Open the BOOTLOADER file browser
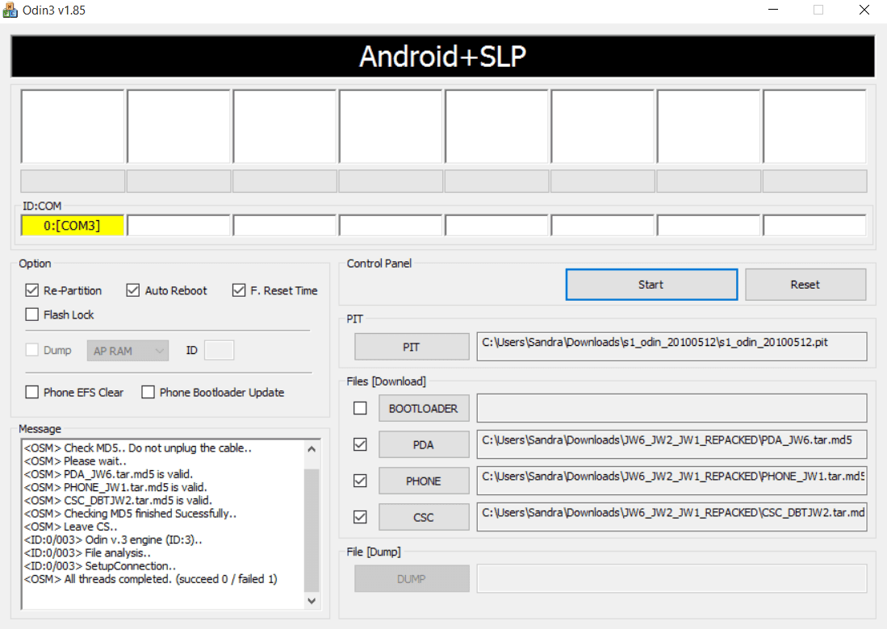Viewport: 887px width, 629px height. point(423,408)
